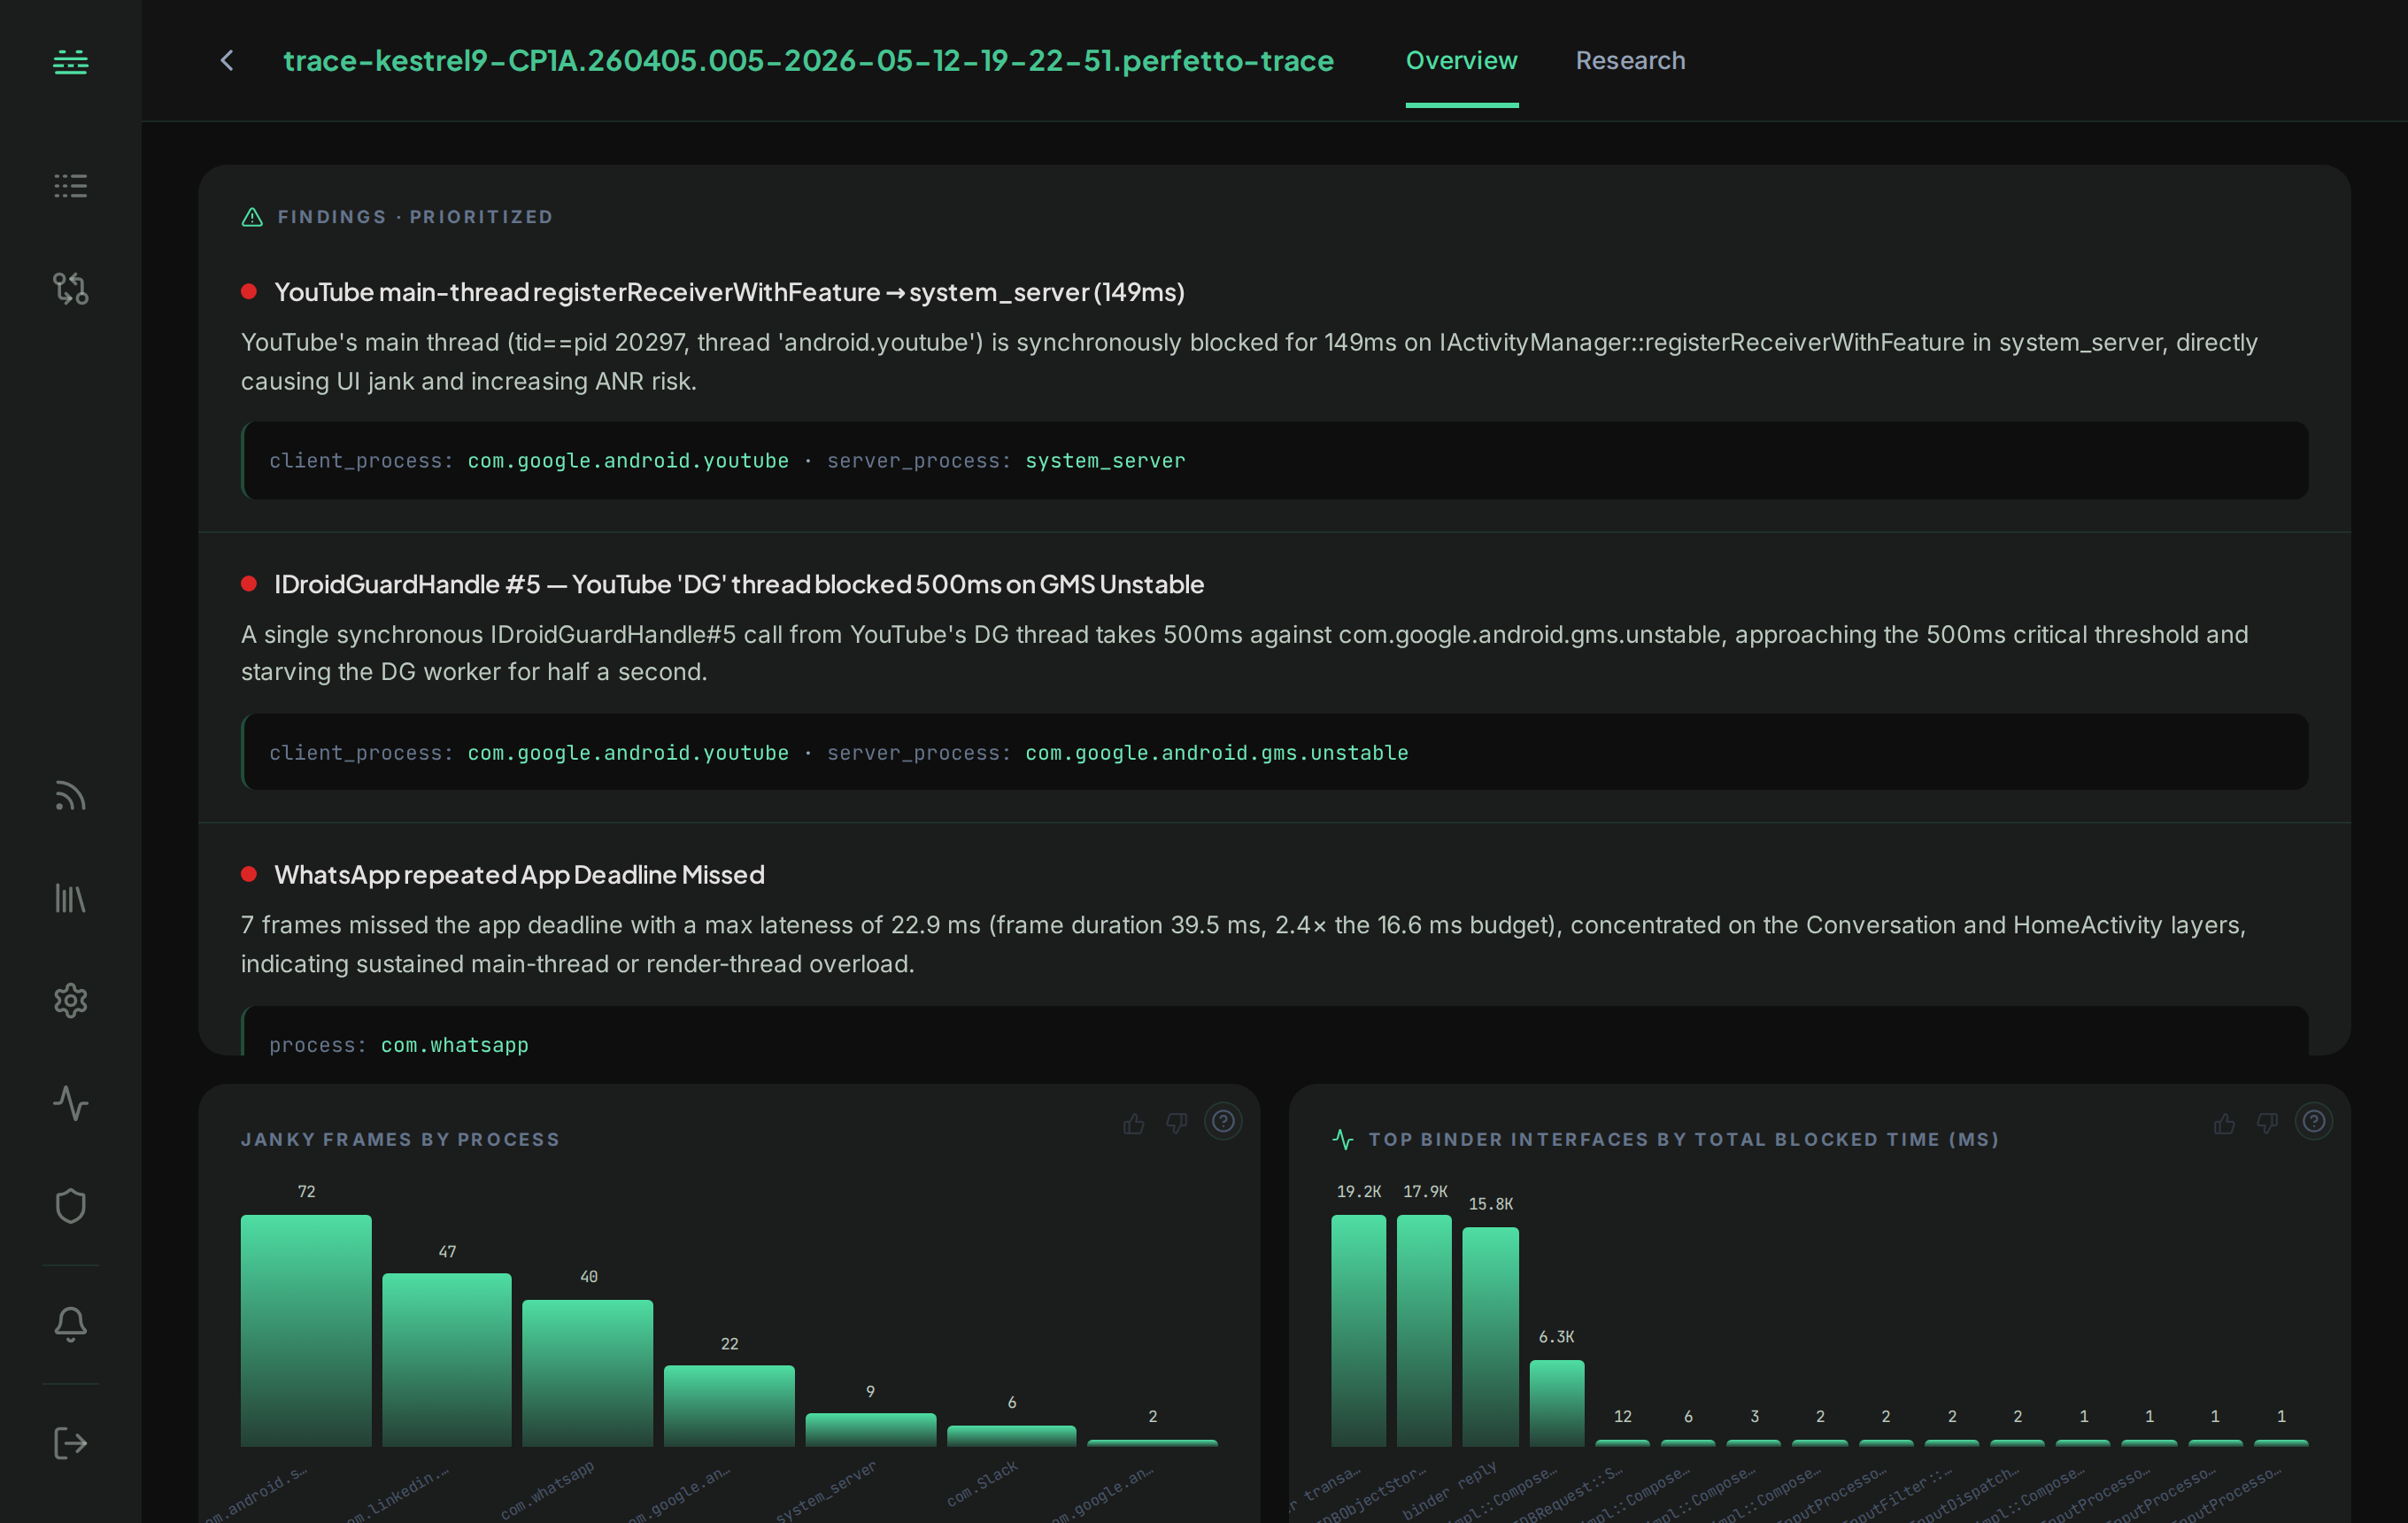Switch to the Research tab

pyautogui.click(x=1630, y=60)
